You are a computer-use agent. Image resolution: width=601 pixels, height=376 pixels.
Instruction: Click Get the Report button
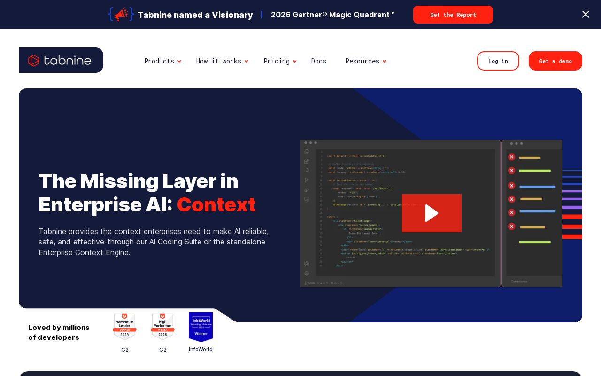(453, 15)
